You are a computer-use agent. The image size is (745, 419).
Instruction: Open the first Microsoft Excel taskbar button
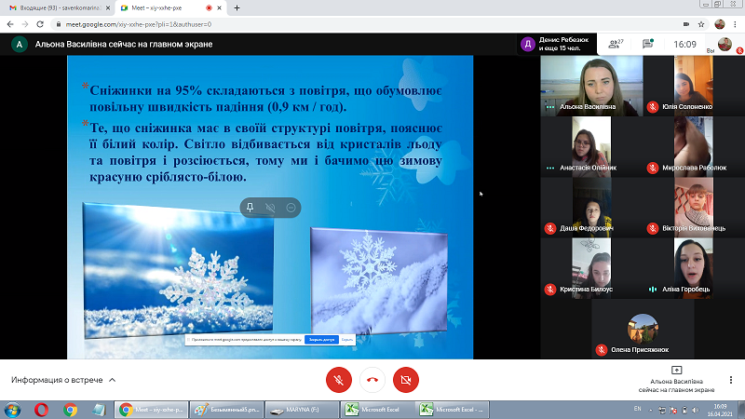tap(378, 410)
